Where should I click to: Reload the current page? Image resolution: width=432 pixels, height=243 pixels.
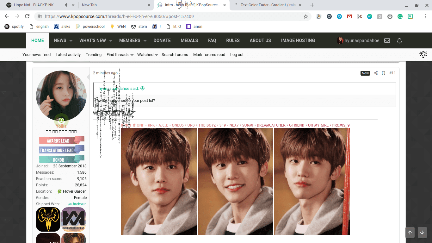pyautogui.click(x=27, y=16)
